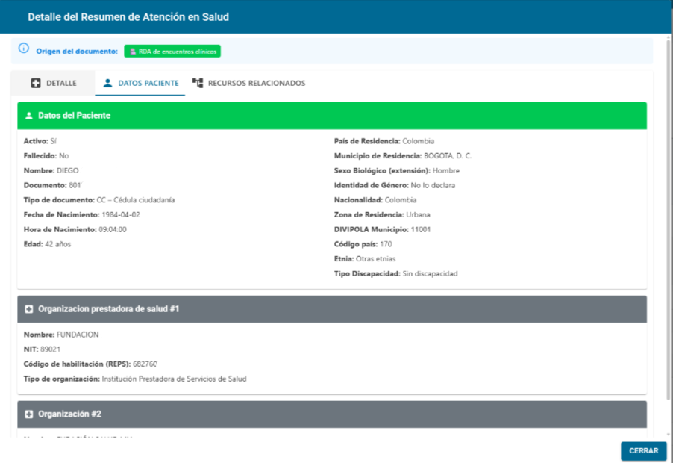Click the small icon inside the RDA badge
Viewport: 673px width, 463px height.
[x=133, y=52]
